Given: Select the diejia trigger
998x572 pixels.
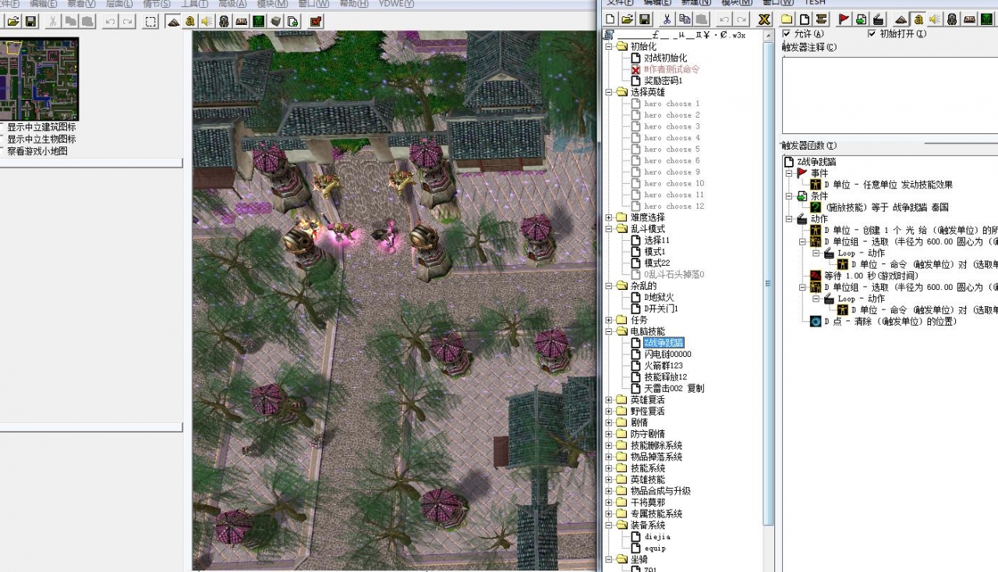Looking at the screenshot, I should (657, 537).
